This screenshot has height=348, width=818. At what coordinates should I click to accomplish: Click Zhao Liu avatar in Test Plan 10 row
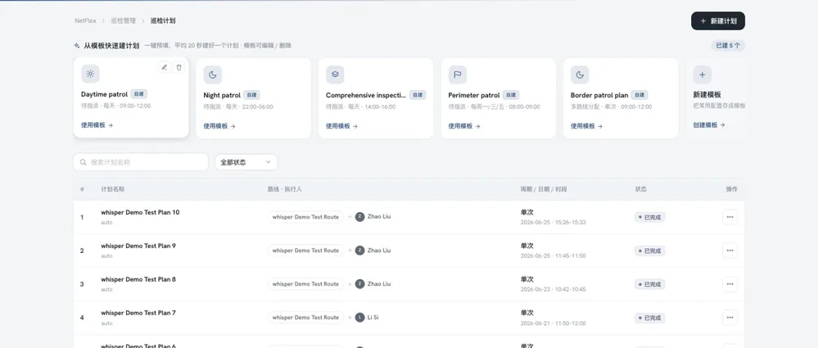pos(360,216)
